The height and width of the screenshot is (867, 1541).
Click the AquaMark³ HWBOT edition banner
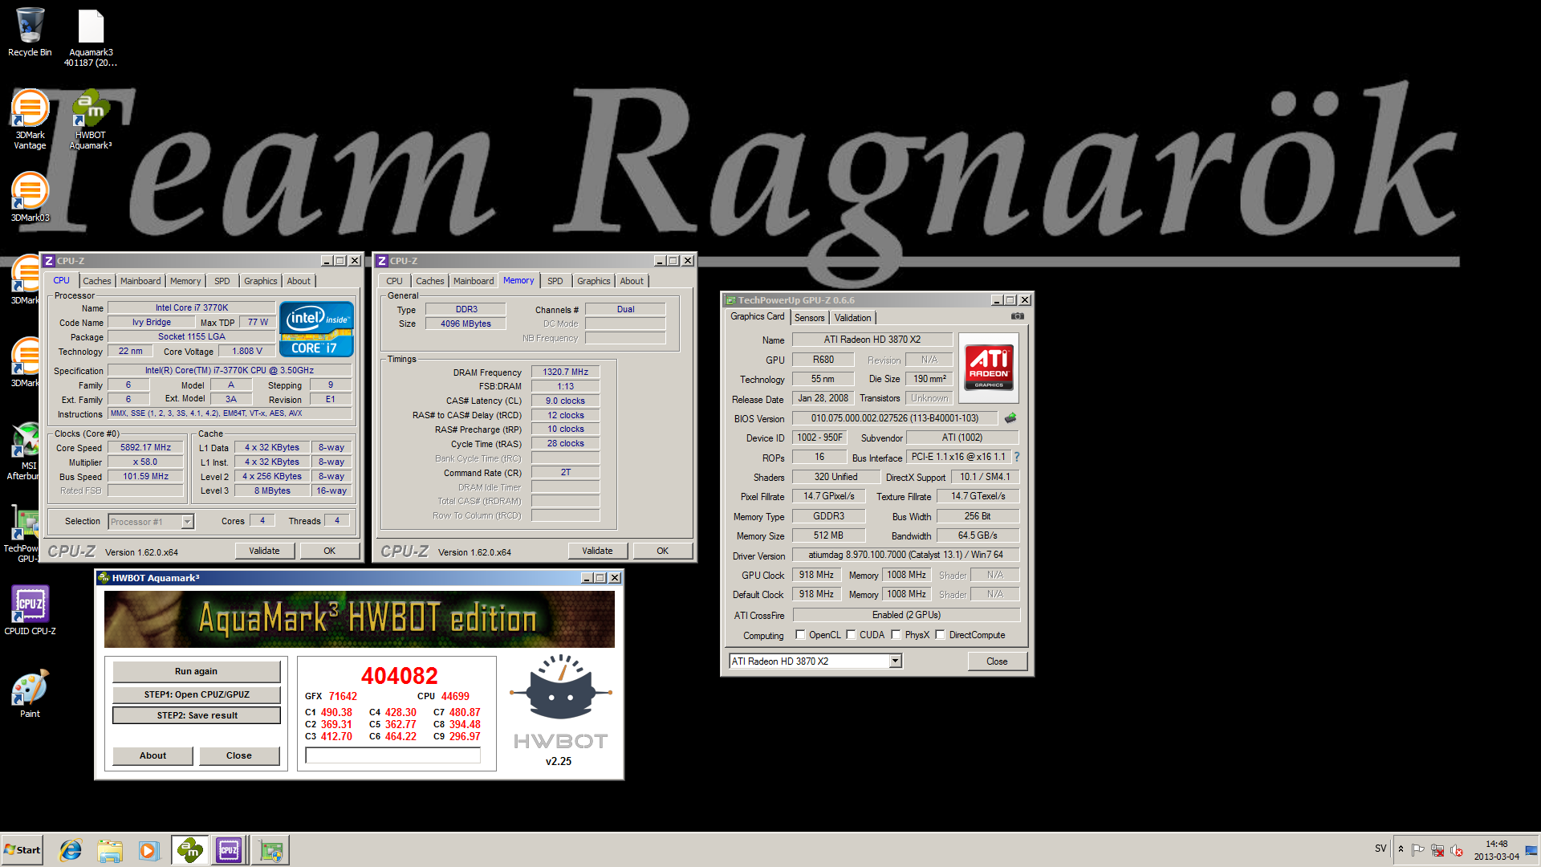click(360, 619)
